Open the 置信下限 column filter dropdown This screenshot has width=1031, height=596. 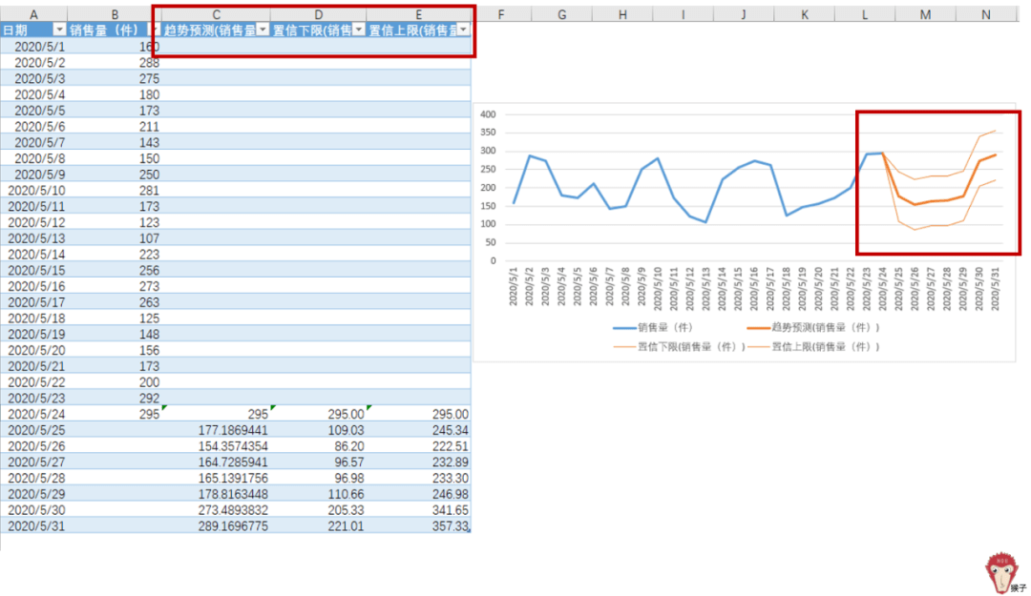[359, 30]
